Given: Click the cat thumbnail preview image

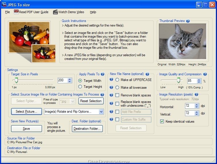Looking at the screenshot, I should (x=182, y=41).
